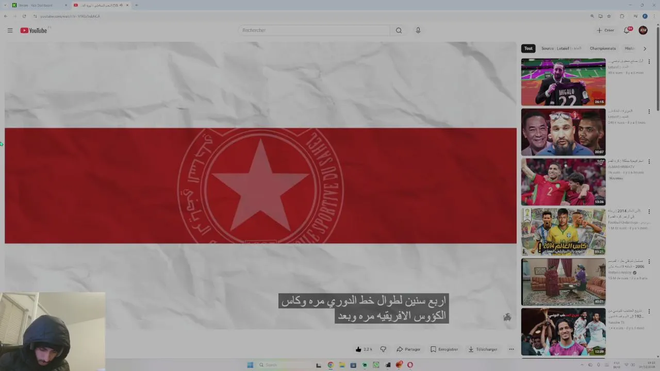Click the video player area
The image size is (660, 371).
coord(260,185)
